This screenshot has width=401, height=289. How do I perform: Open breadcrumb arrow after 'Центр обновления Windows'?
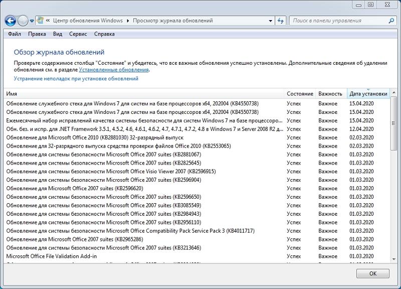tap(128, 21)
